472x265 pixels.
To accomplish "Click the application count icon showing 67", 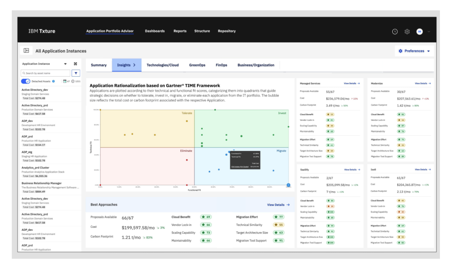I will [65, 81].
